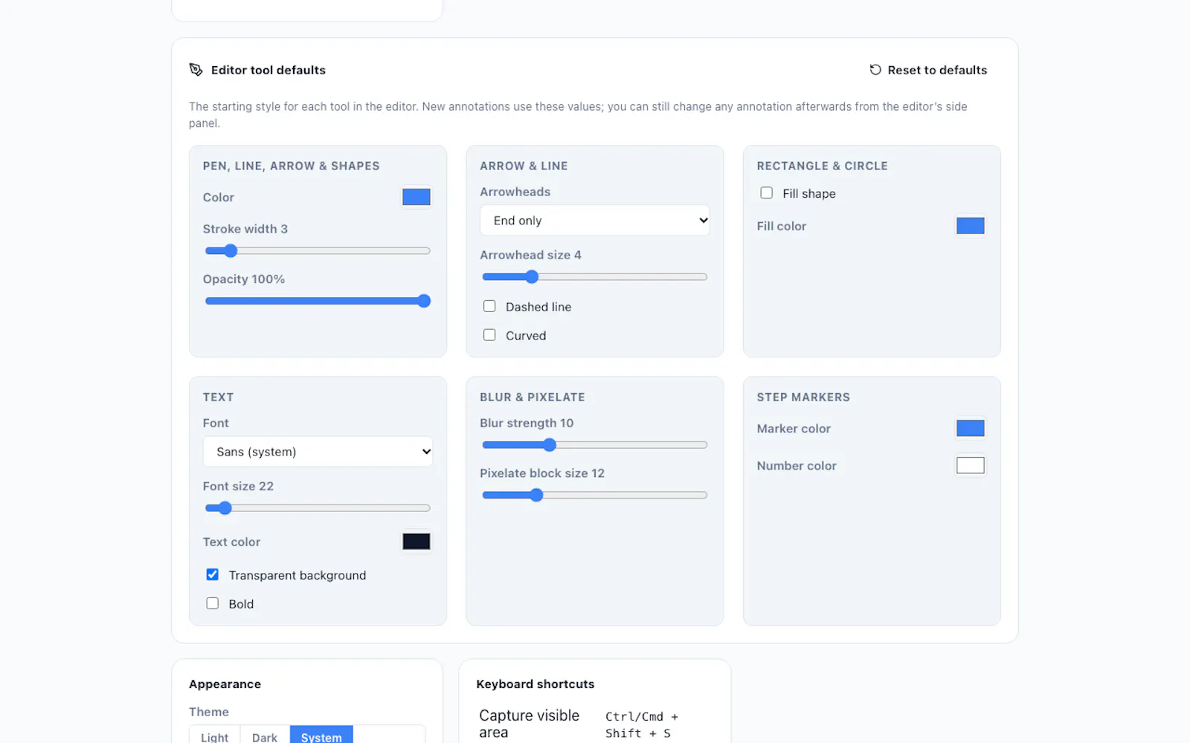1190x743 pixels.
Task: Select the System theme option
Action: pyautogui.click(x=321, y=736)
